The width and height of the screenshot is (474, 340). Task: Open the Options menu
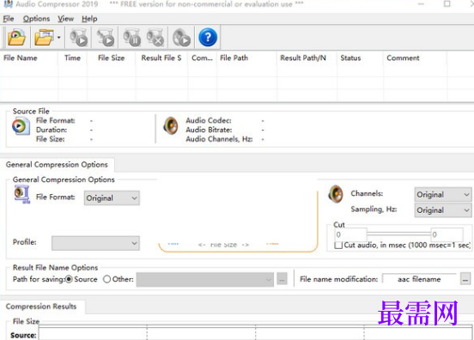tap(36, 19)
